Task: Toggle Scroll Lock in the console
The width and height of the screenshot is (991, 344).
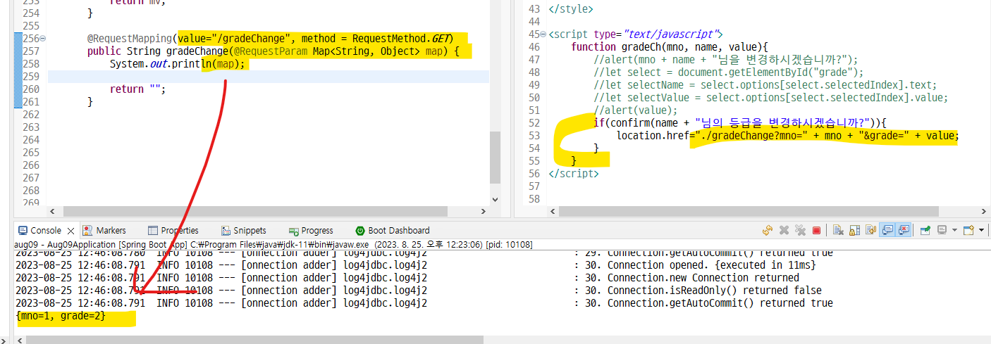Action: point(854,230)
